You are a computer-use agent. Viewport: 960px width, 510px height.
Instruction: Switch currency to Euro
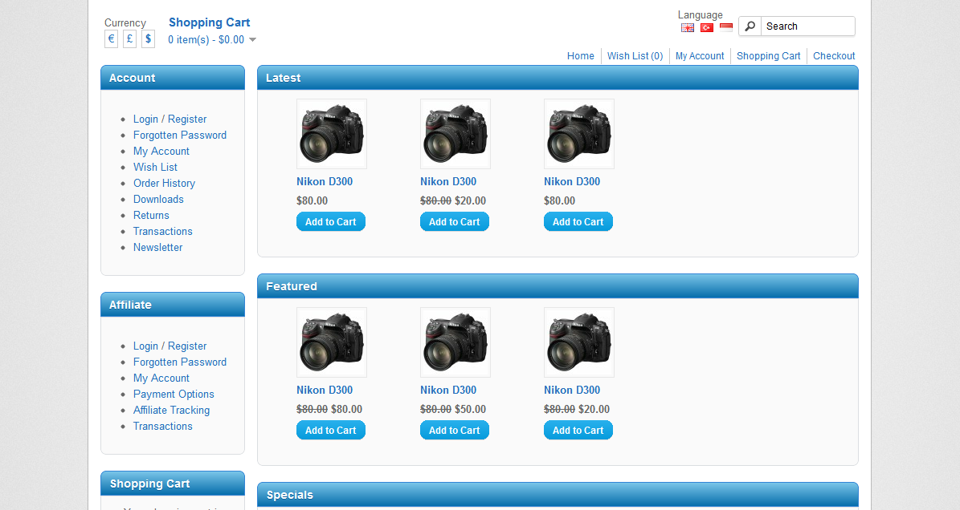pyautogui.click(x=111, y=39)
